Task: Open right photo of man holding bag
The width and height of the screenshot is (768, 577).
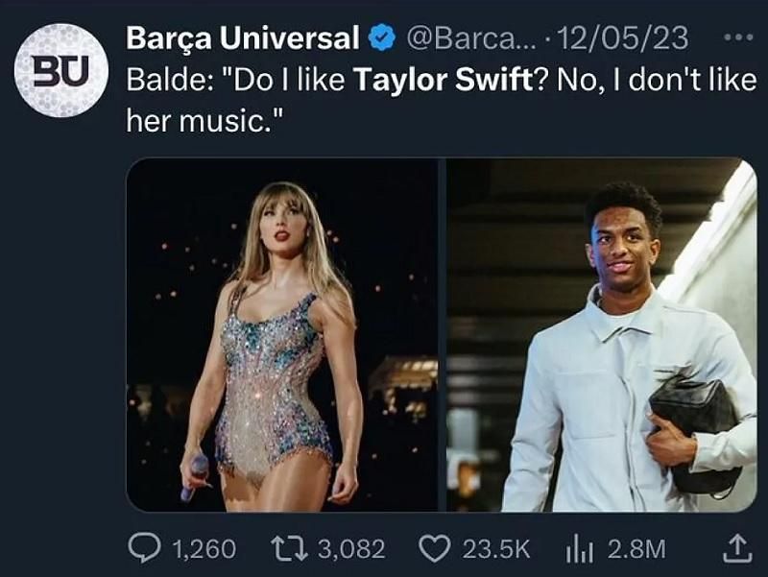Action: 602,335
